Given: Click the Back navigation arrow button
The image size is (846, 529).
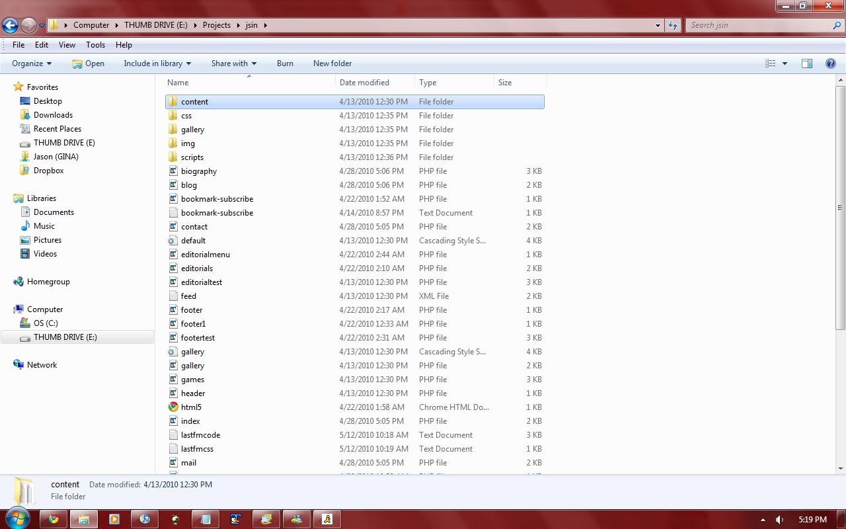Looking at the screenshot, I should pyautogui.click(x=10, y=25).
